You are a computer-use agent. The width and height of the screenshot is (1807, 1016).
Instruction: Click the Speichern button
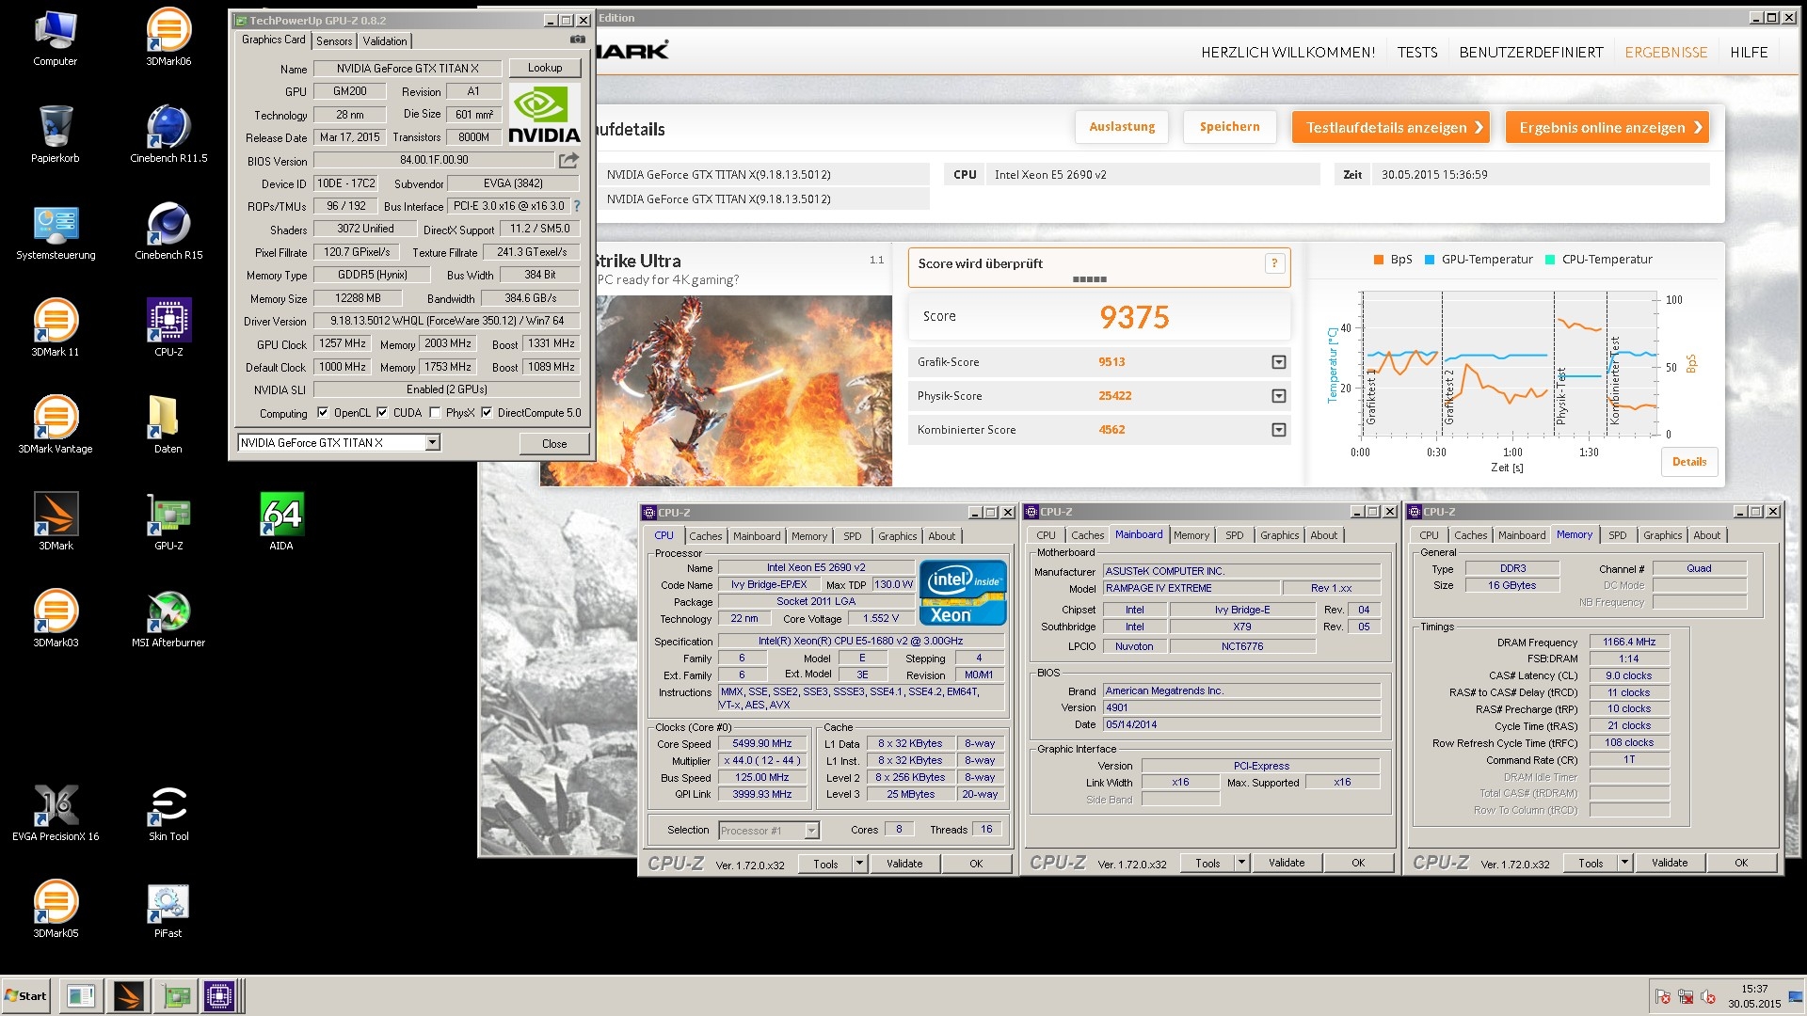click(x=1229, y=127)
